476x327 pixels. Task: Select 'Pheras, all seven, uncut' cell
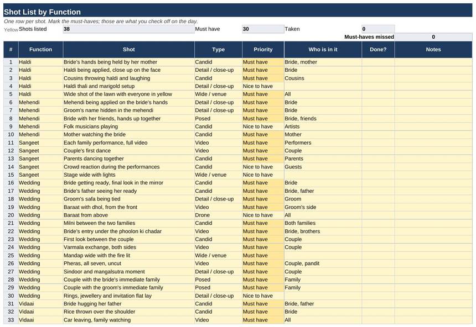pyautogui.click(x=129, y=263)
